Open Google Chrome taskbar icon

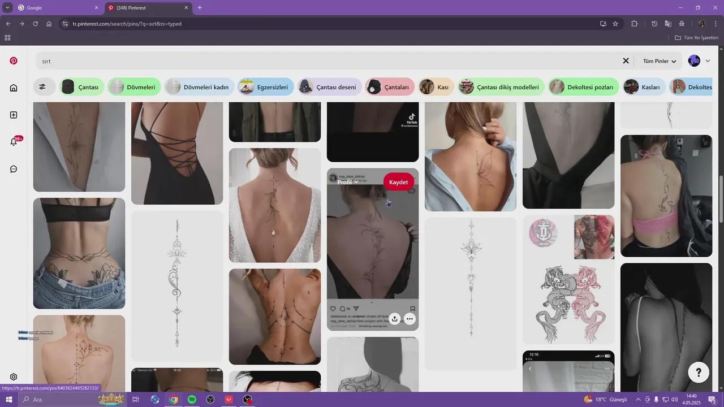click(174, 400)
